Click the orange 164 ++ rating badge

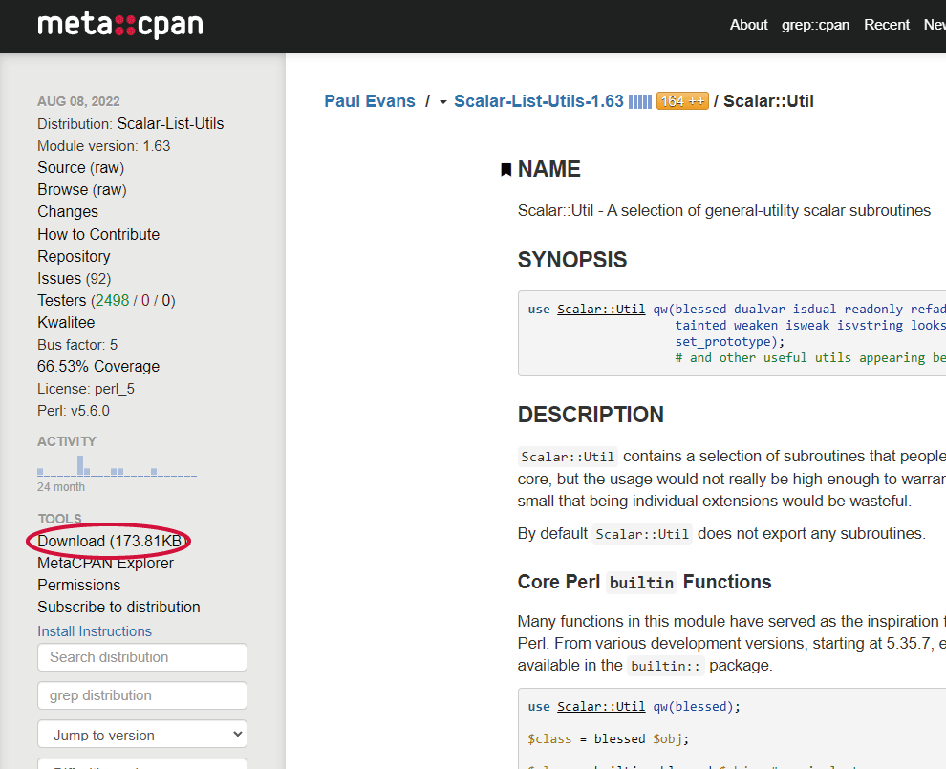pos(682,100)
